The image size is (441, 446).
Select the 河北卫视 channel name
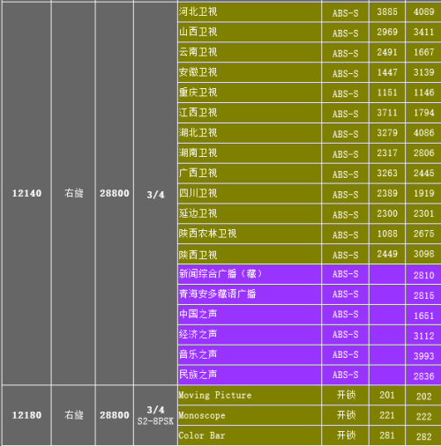point(198,11)
